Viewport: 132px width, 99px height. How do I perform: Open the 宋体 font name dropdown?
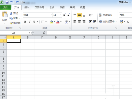[x=51, y=15]
